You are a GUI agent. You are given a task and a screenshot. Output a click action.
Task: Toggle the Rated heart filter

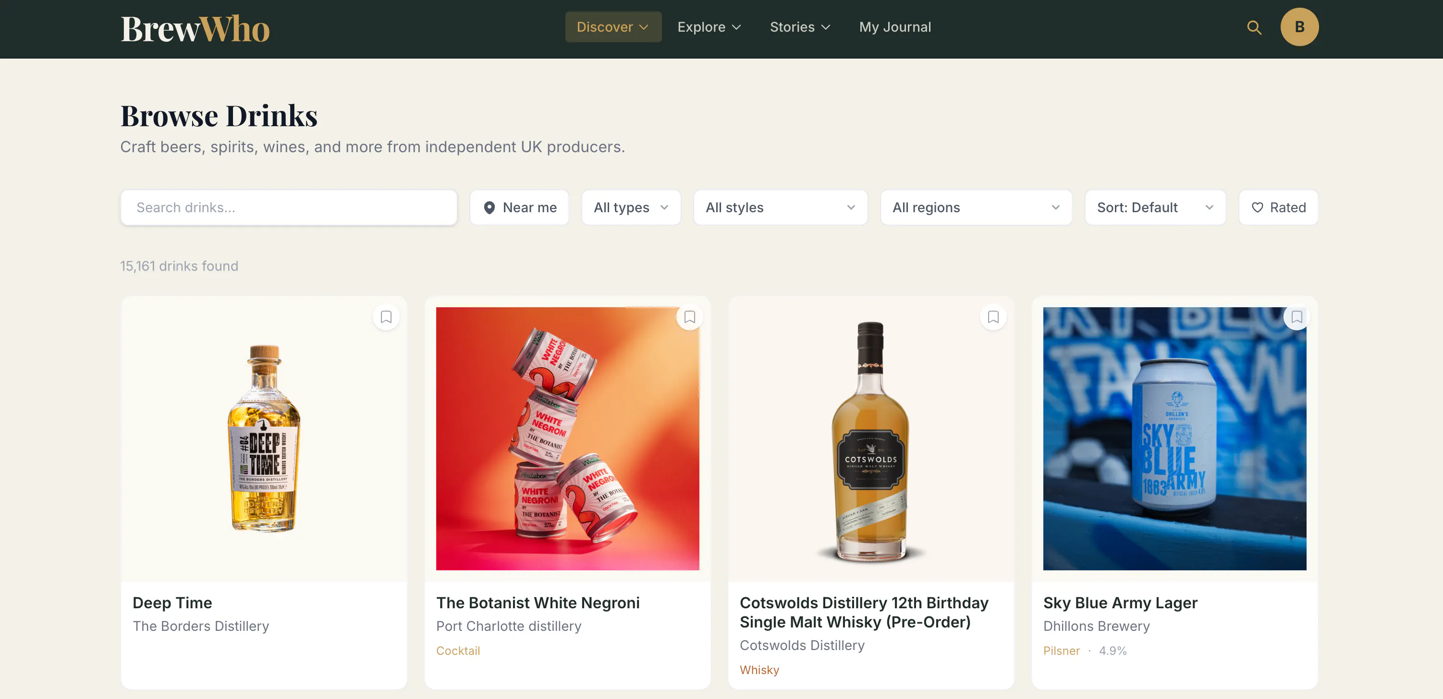click(x=1278, y=207)
